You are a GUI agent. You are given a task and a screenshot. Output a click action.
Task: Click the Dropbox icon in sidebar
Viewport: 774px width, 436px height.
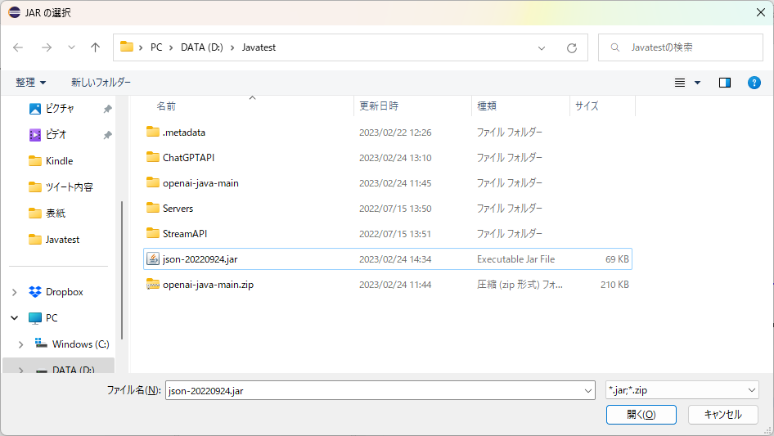pos(35,292)
